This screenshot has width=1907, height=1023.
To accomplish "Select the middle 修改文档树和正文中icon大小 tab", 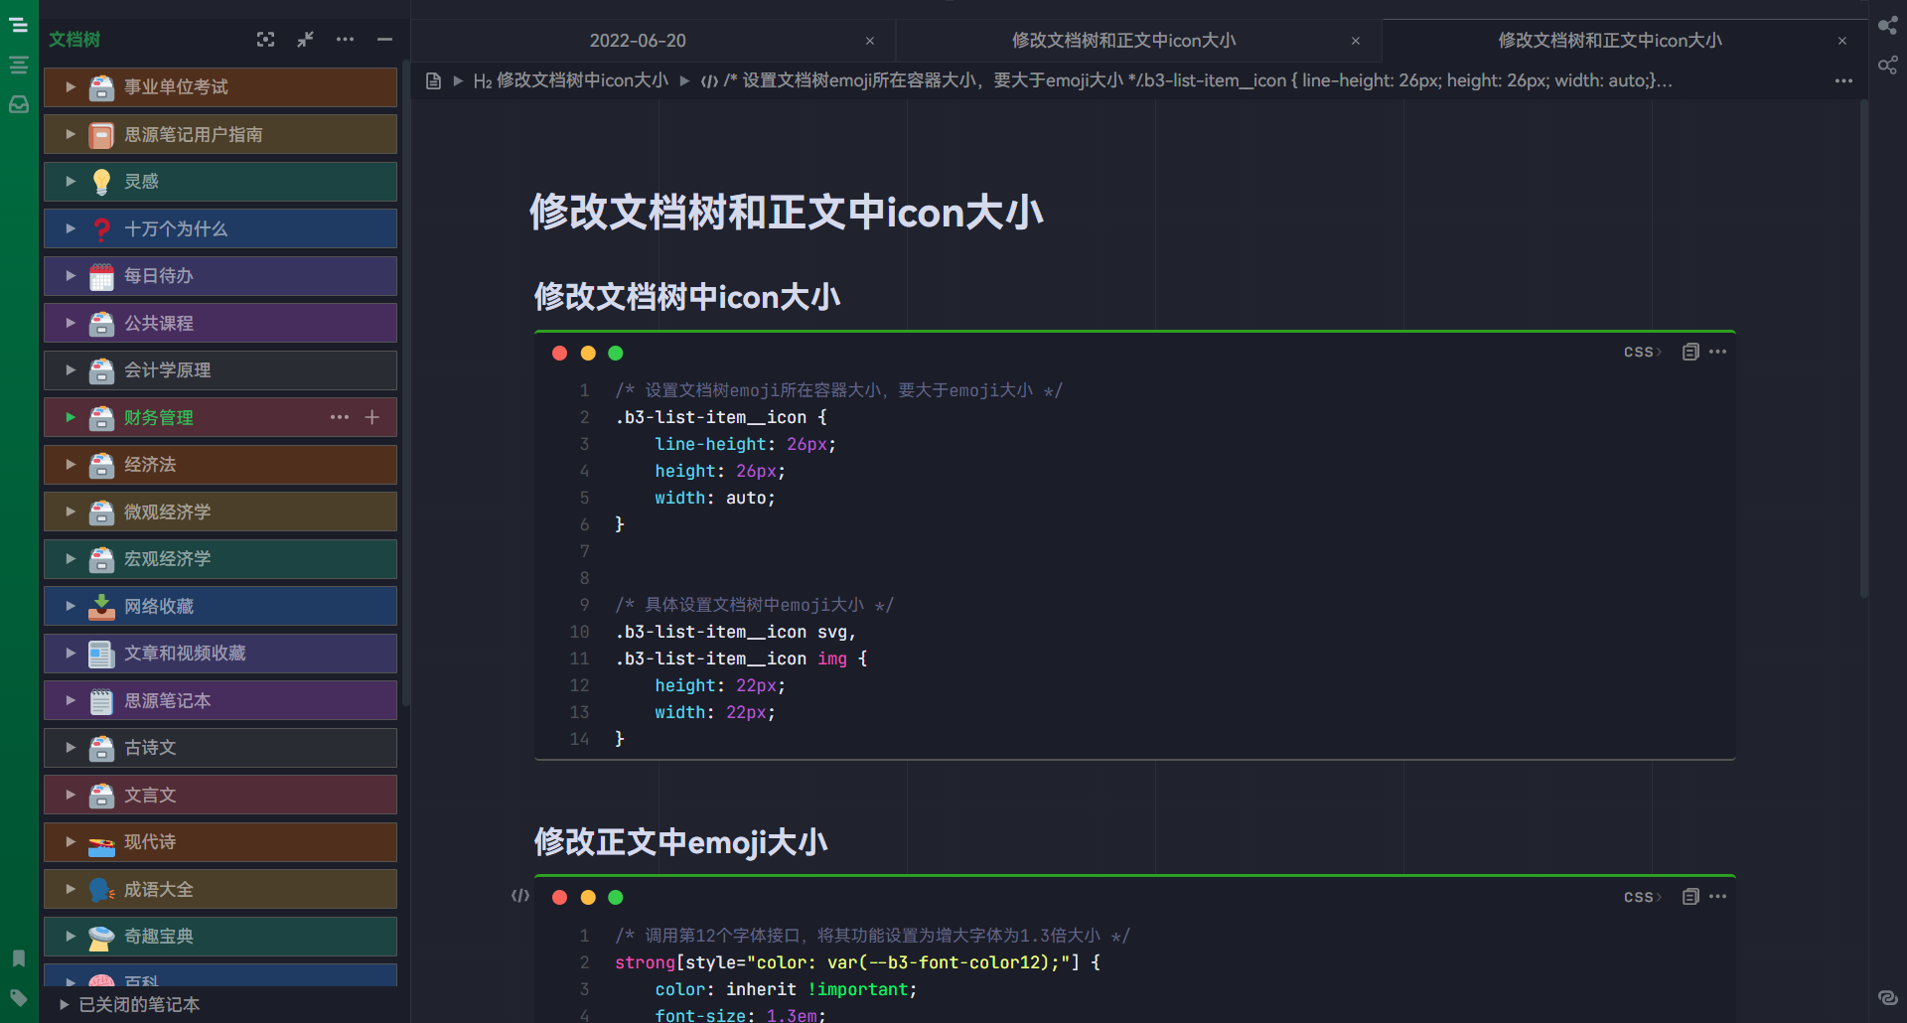I will click(1123, 41).
